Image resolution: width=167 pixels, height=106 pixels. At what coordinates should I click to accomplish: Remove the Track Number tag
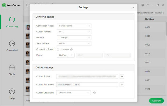(x=71, y=85)
